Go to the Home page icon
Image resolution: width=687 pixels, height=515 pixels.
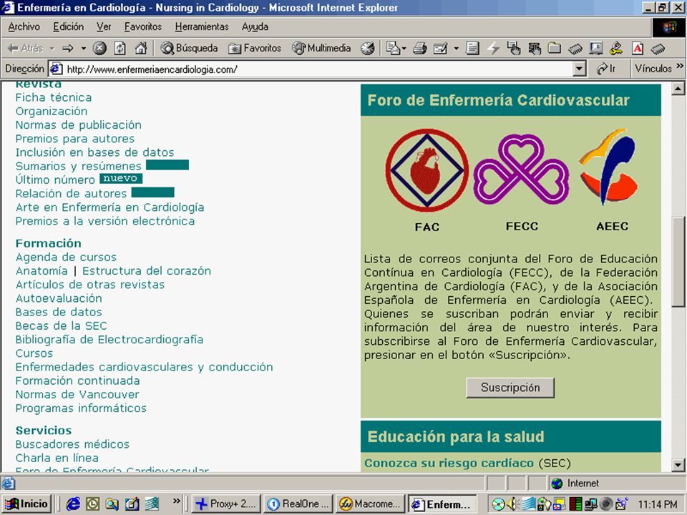coord(141,48)
